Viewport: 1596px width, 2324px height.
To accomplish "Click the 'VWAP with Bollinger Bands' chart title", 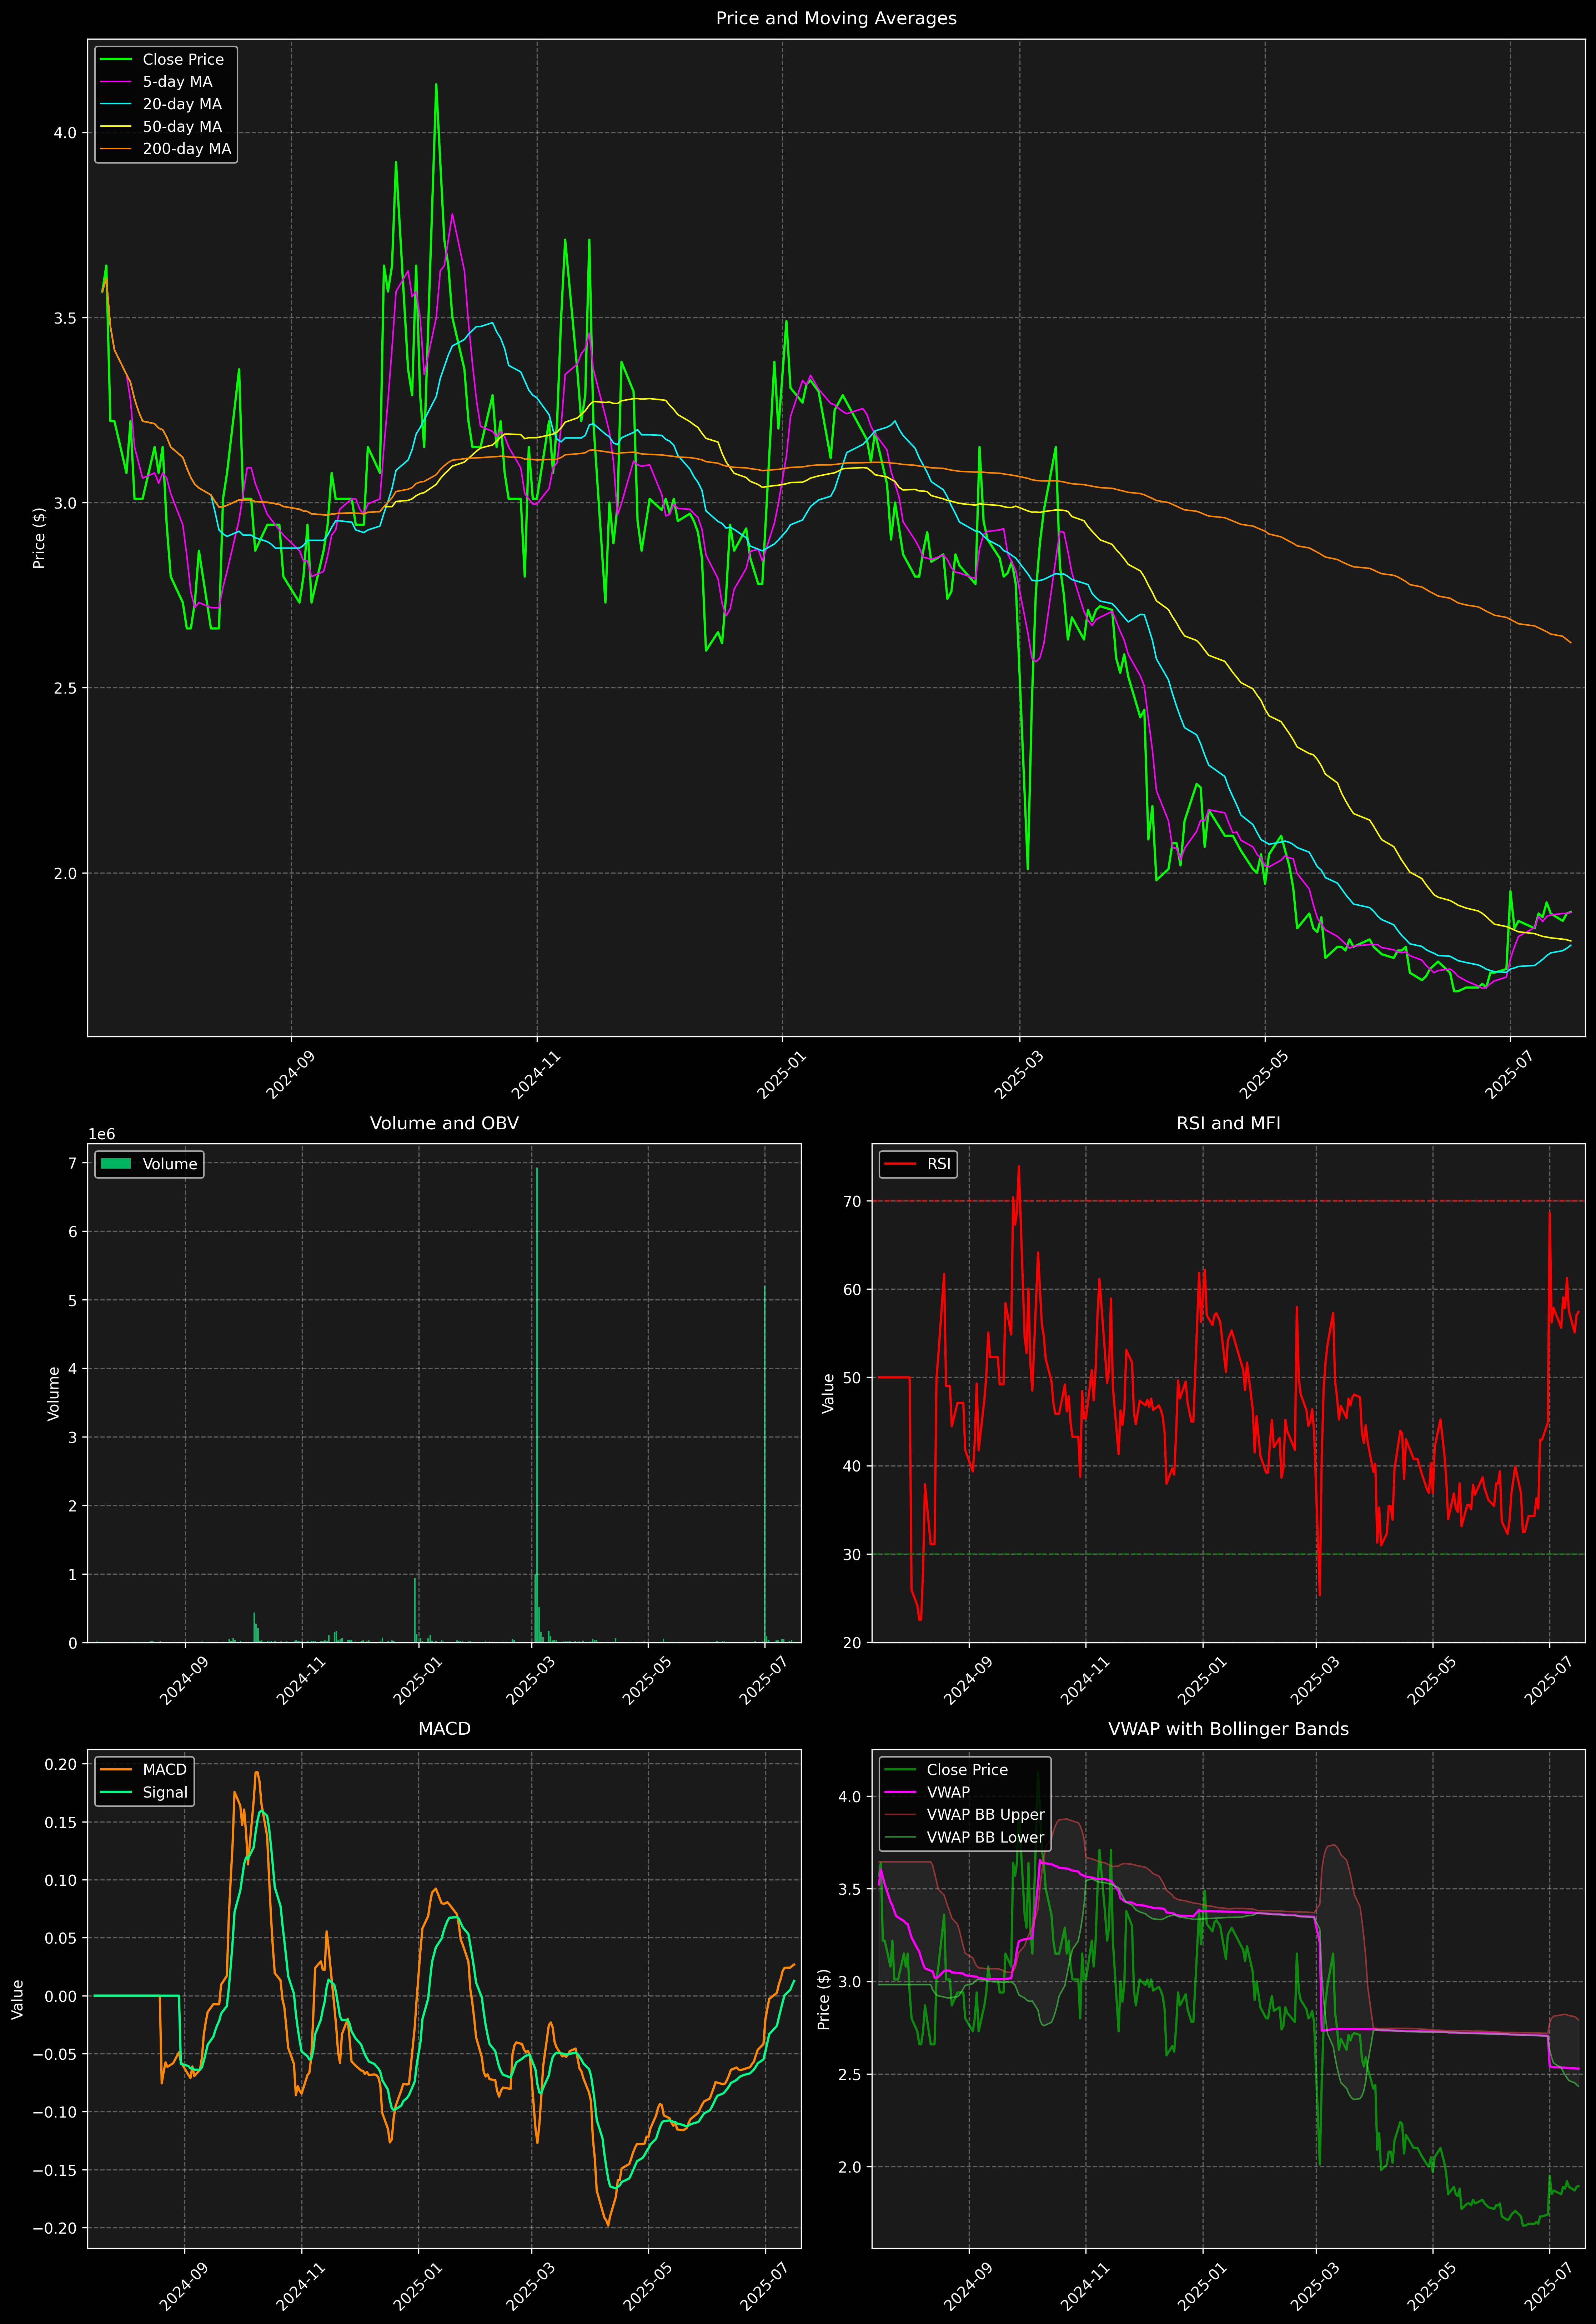I will (x=1228, y=1729).
